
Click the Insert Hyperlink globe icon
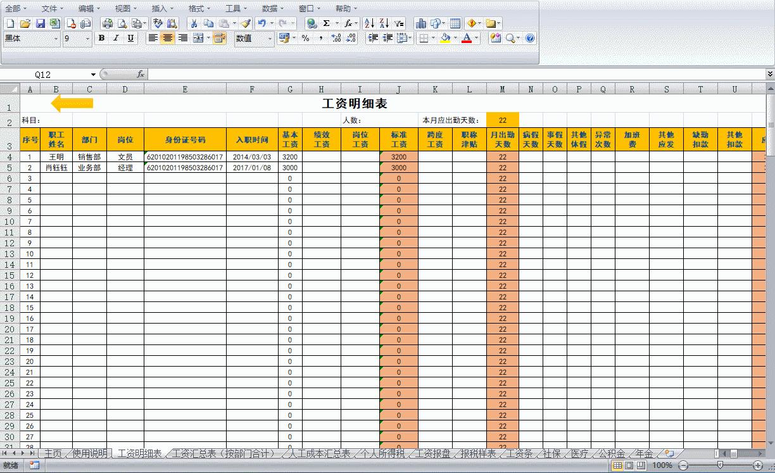[x=310, y=23]
